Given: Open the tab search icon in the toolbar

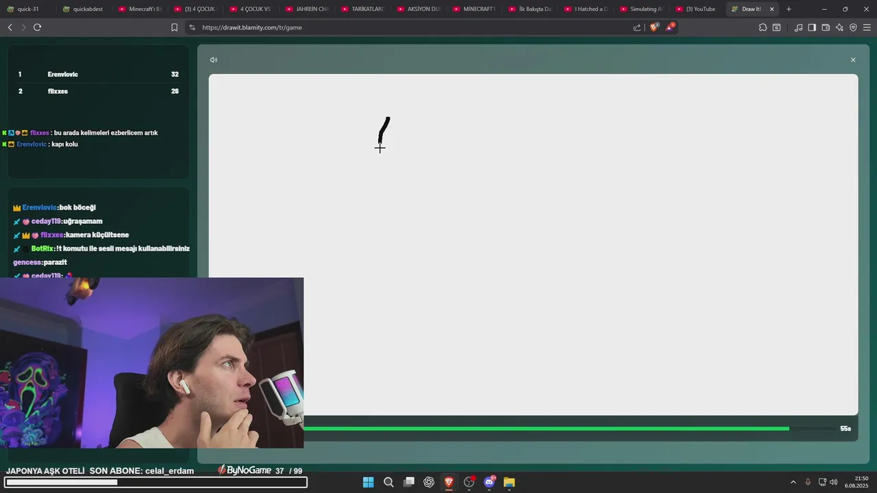Looking at the screenshot, I should [776, 27].
